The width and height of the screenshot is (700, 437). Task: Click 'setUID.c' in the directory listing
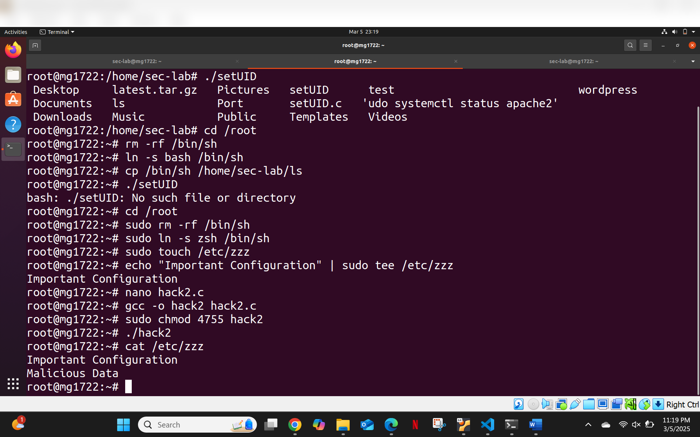coord(316,103)
